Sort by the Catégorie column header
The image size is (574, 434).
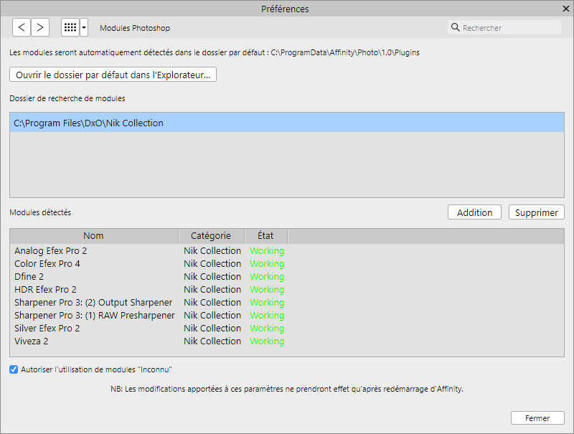tap(211, 236)
